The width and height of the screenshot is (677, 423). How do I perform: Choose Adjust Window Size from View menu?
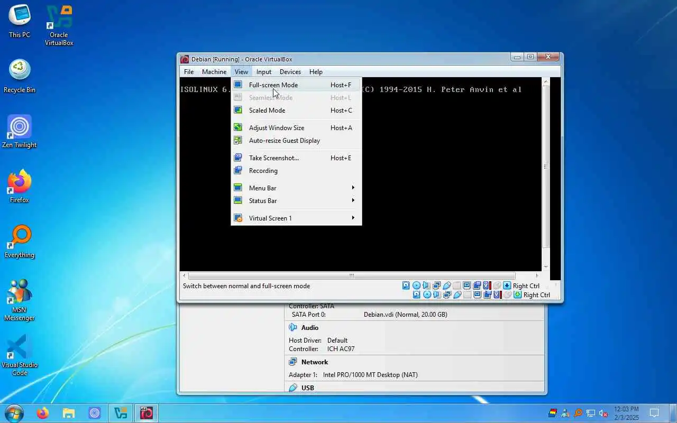[296, 128]
